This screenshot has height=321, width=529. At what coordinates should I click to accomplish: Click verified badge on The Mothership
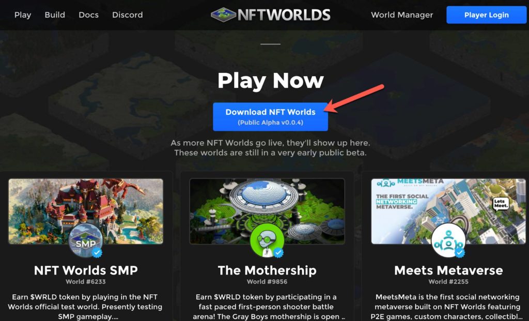pyautogui.click(x=278, y=252)
